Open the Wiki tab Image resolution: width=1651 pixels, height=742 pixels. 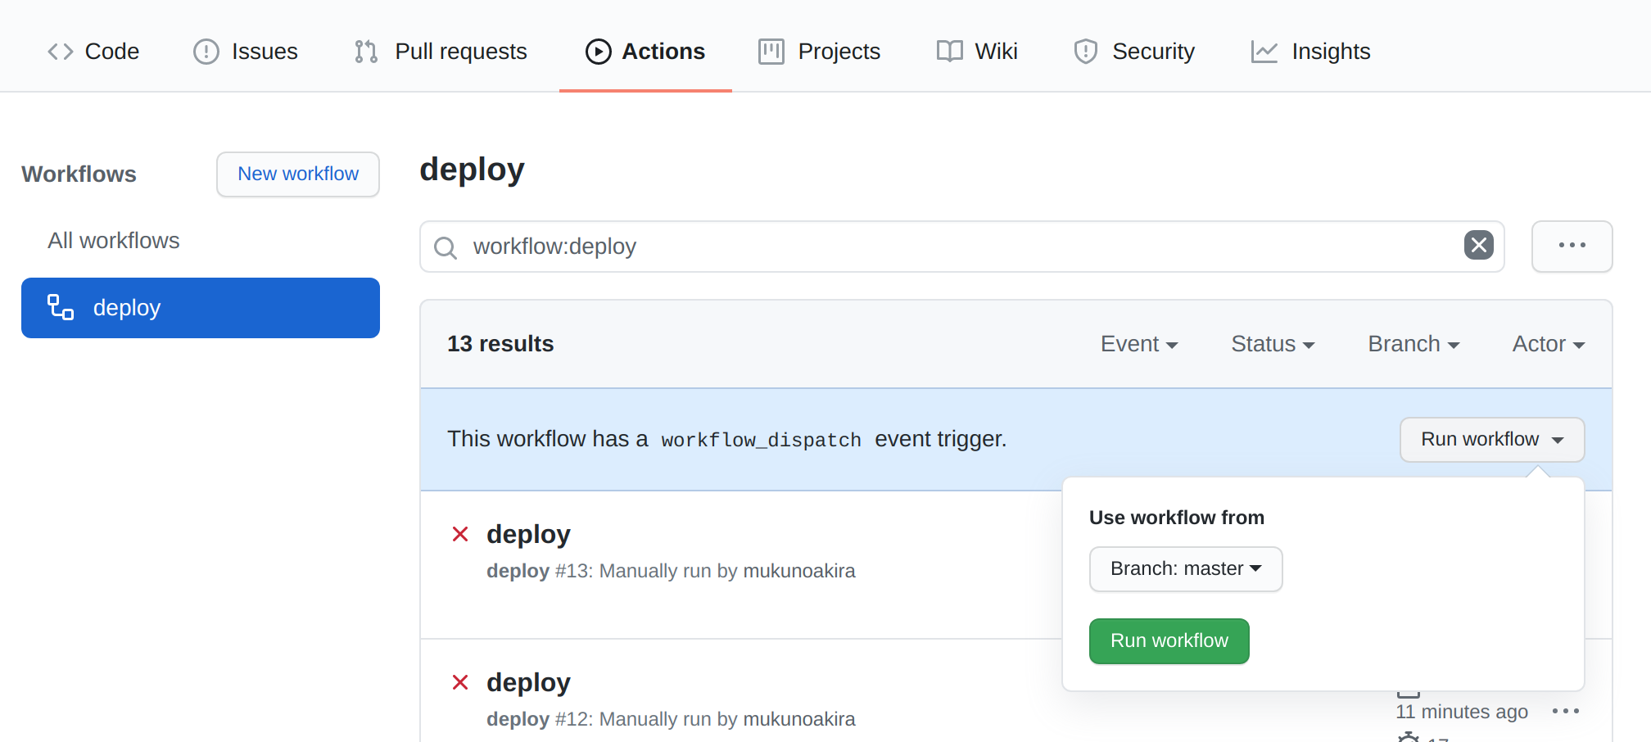977,52
